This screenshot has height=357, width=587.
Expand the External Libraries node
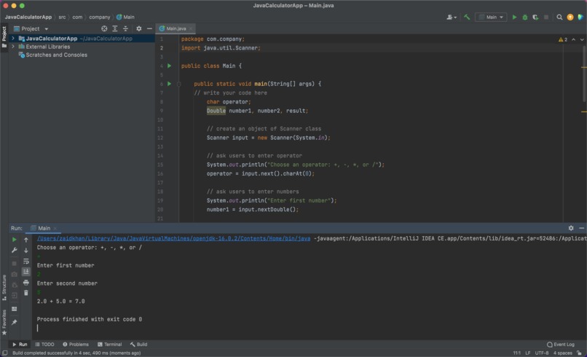[x=13, y=47]
